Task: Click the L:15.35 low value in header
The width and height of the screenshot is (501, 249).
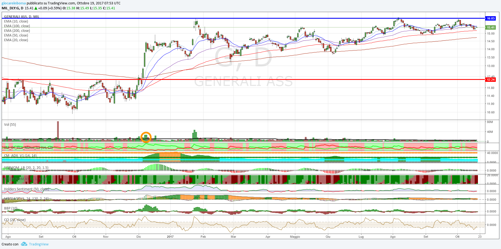Action: click(96, 8)
